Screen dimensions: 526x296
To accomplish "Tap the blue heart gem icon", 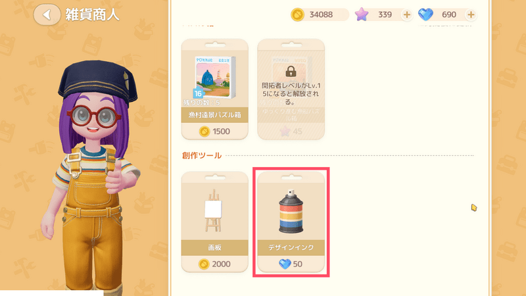I will coord(425,14).
